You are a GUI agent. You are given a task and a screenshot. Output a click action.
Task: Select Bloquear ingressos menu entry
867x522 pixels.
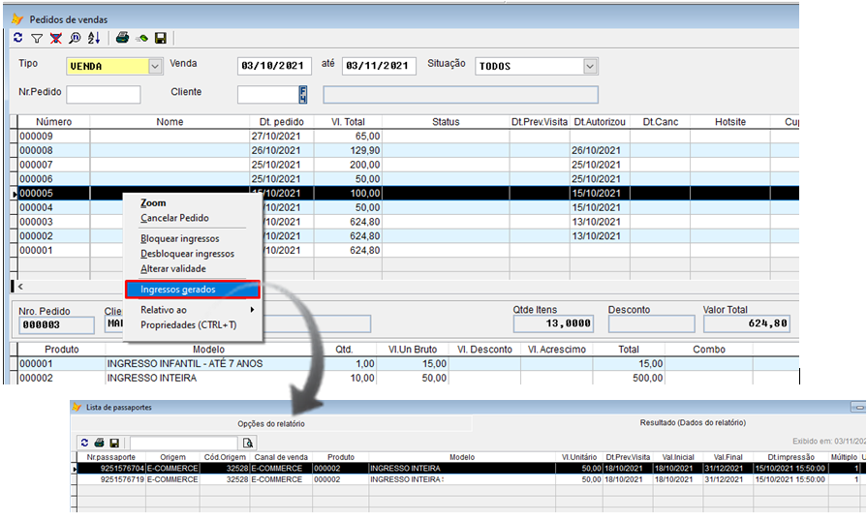coord(180,238)
